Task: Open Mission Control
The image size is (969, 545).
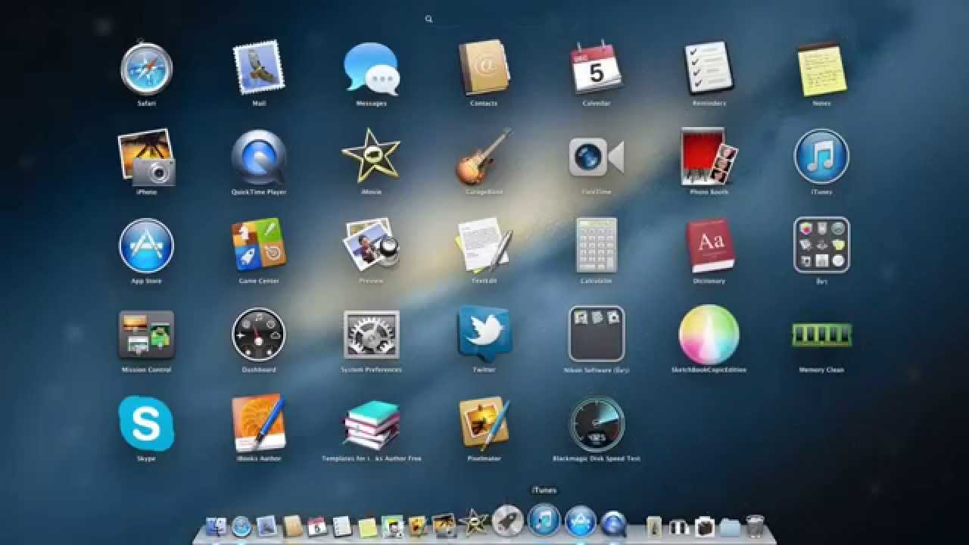Action: pos(146,334)
